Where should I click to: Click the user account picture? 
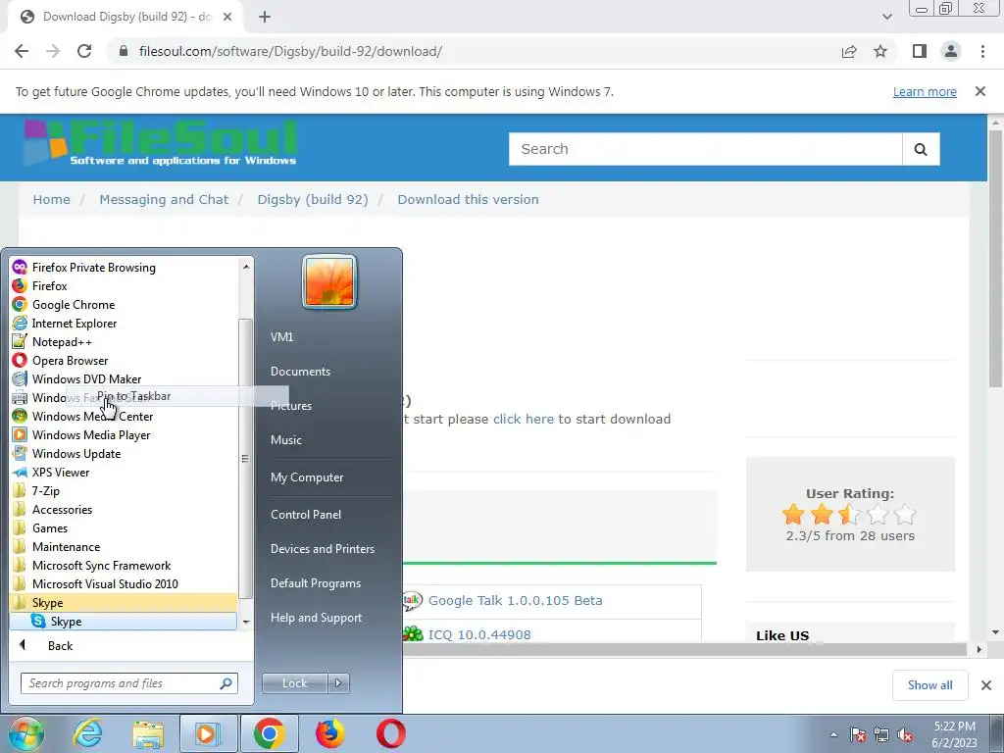(x=329, y=281)
